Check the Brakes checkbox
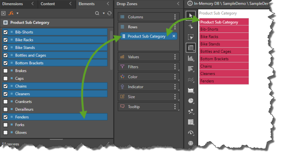Image resolution: width=282 pixels, height=157 pixels. (5, 71)
